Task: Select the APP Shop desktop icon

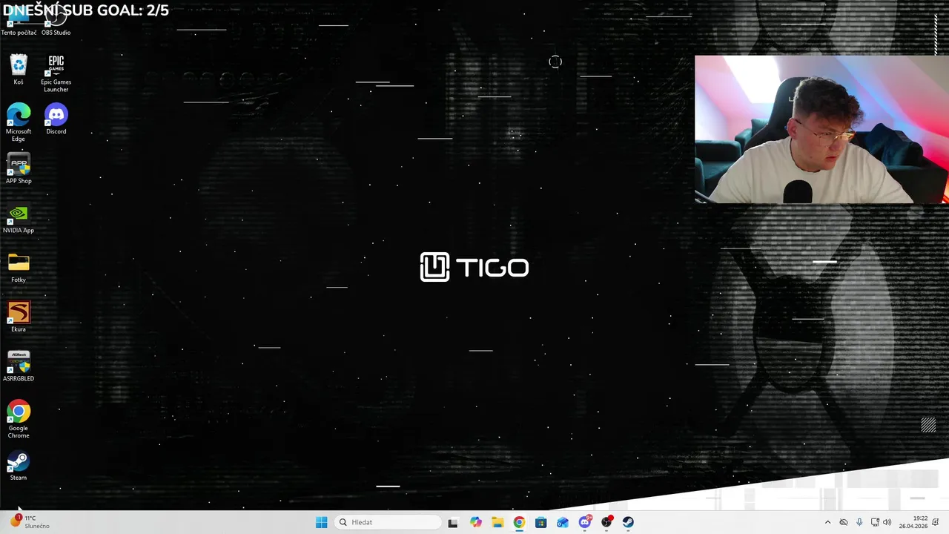Action: coord(19,168)
